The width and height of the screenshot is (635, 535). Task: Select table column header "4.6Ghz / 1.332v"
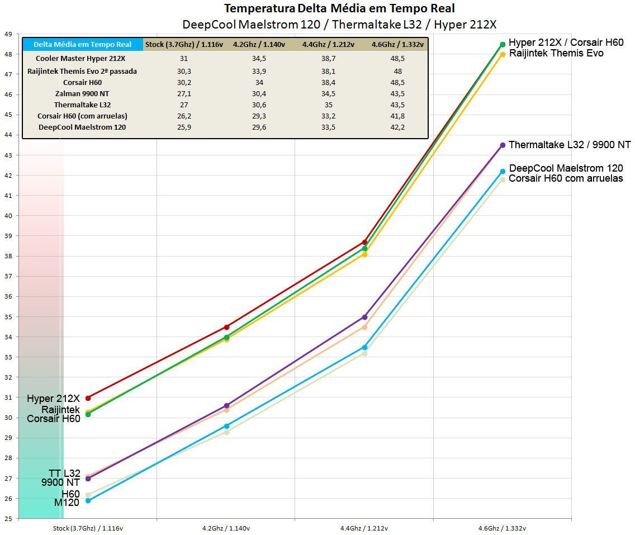pos(397,45)
